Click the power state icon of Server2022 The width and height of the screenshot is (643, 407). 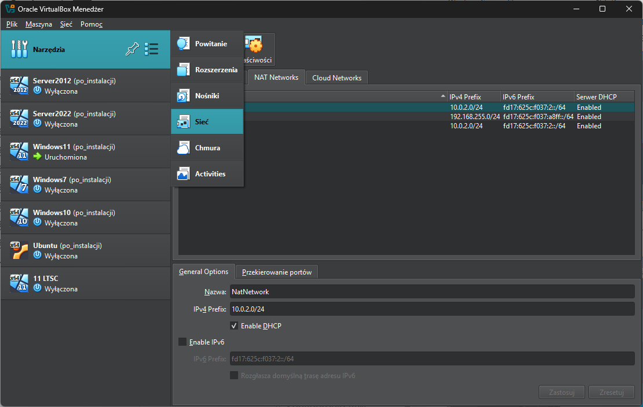[37, 123]
